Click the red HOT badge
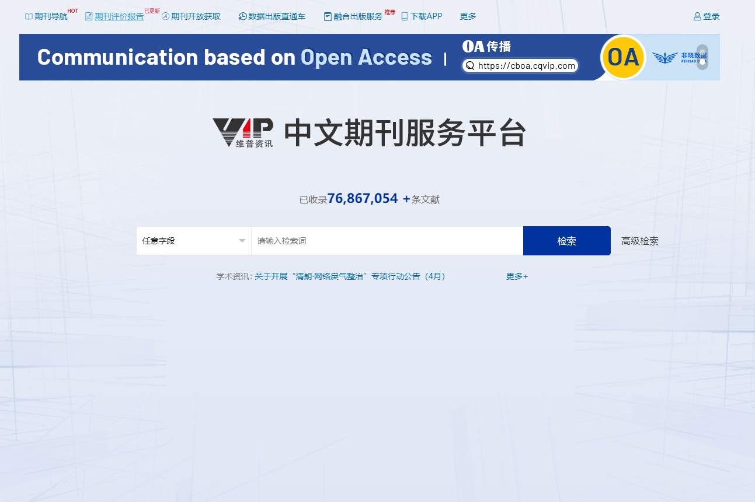This screenshot has height=502, width=755. [x=72, y=11]
